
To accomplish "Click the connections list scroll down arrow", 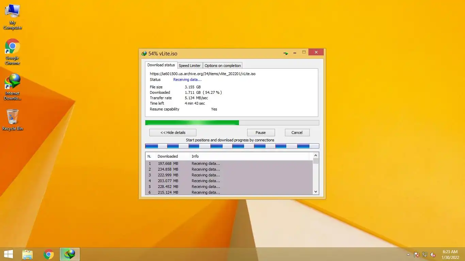I will coord(316,192).
